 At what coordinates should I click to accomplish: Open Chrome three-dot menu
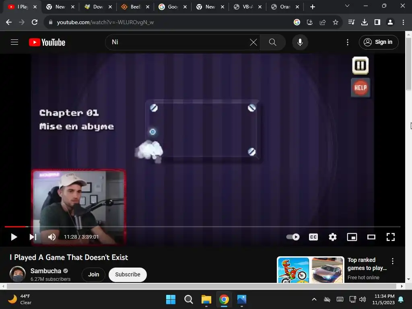pos(403,23)
